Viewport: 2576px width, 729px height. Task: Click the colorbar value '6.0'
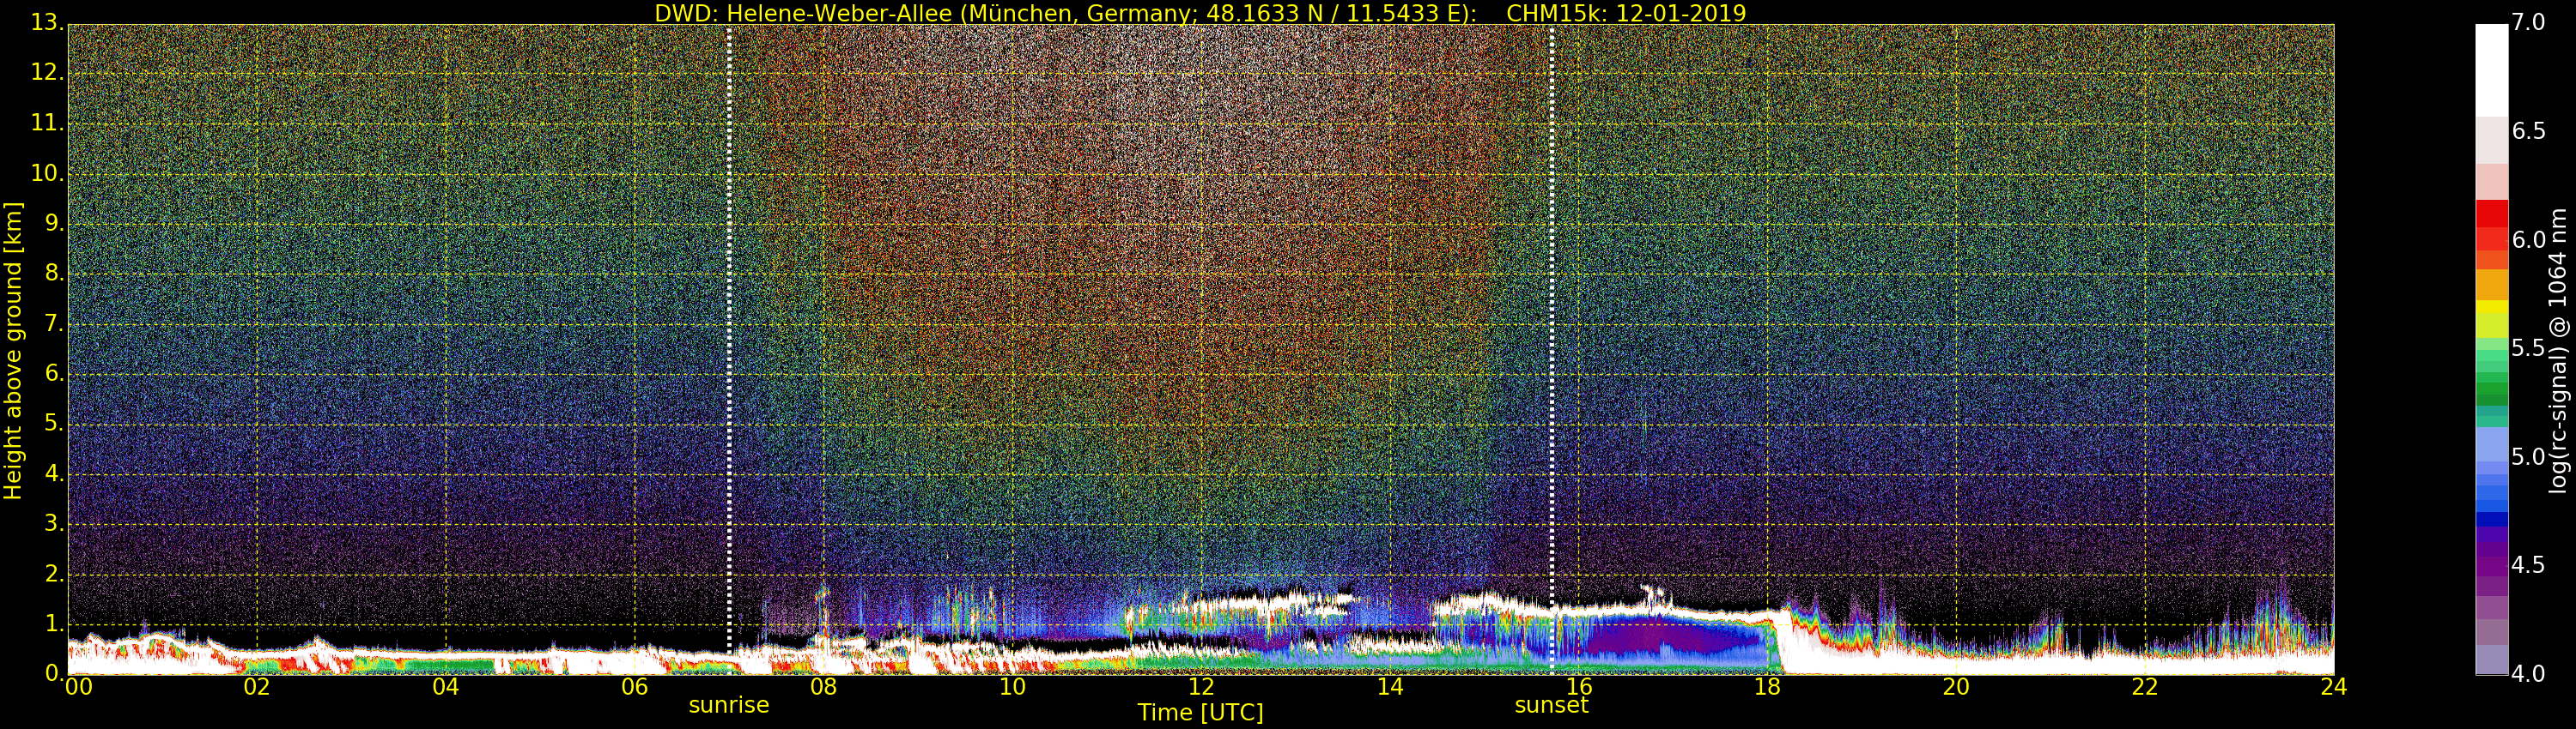pos(2529,239)
